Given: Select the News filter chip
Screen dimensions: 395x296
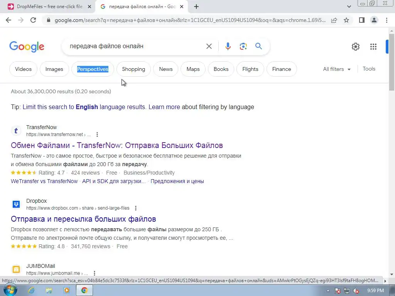Looking at the screenshot, I should coord(166,69).
